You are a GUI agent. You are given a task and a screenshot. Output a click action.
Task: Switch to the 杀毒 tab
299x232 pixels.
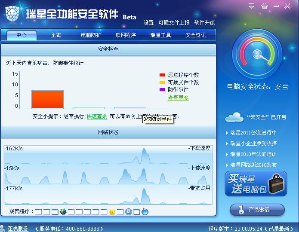coord(56,35)
